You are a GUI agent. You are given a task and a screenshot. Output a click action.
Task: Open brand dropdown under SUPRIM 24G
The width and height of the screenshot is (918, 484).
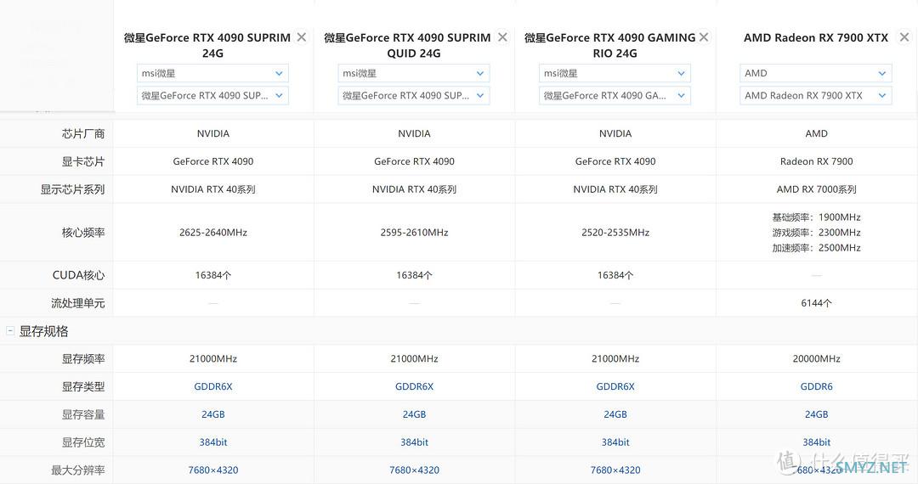tap(212, 73)
